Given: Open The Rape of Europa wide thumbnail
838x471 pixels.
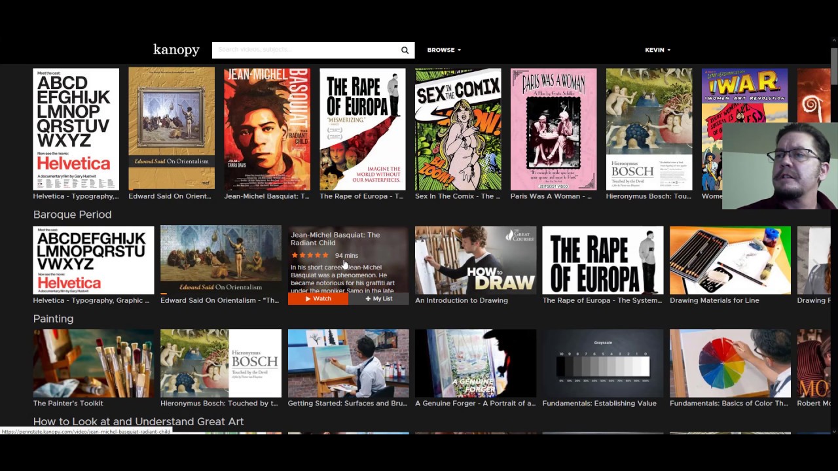Looking at the screenshot, I should click(602, 260).
